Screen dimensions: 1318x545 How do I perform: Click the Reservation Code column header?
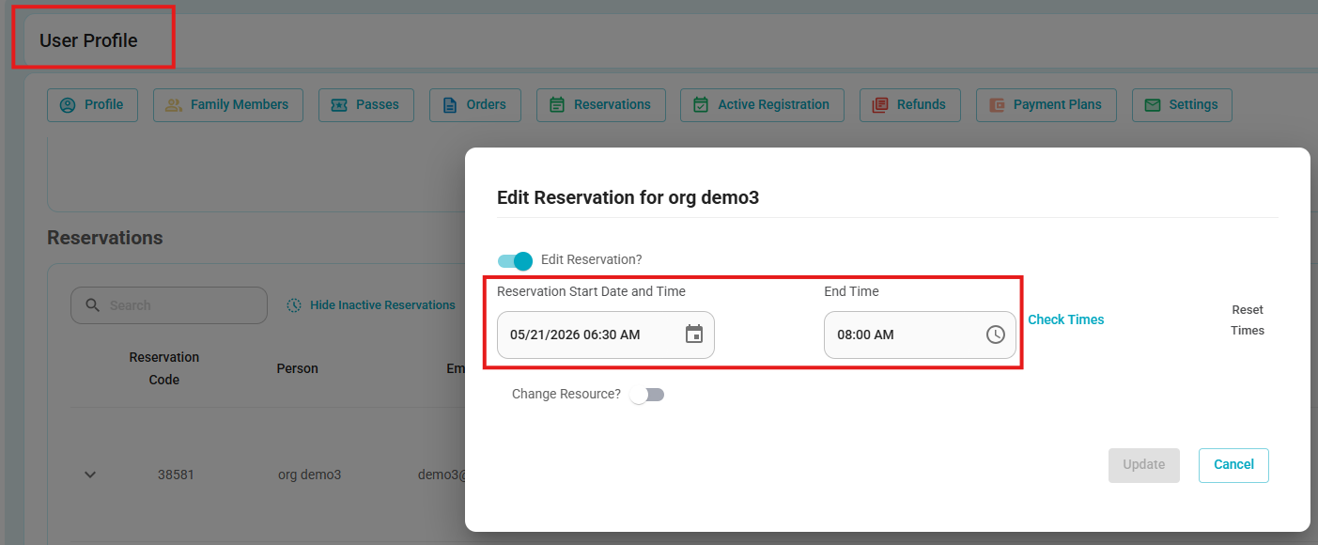[164, 368]
